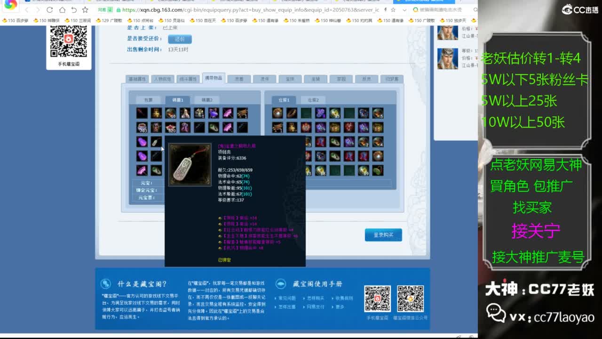
Task: Open the 家园 tab
Action: (341, 79)
